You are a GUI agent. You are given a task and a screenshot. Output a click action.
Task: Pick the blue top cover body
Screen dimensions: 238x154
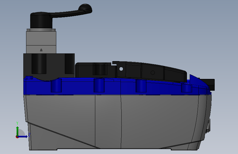tap(117, 86)
